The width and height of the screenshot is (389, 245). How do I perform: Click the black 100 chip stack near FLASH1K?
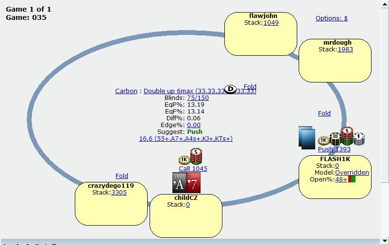click(x=335, y=139)
